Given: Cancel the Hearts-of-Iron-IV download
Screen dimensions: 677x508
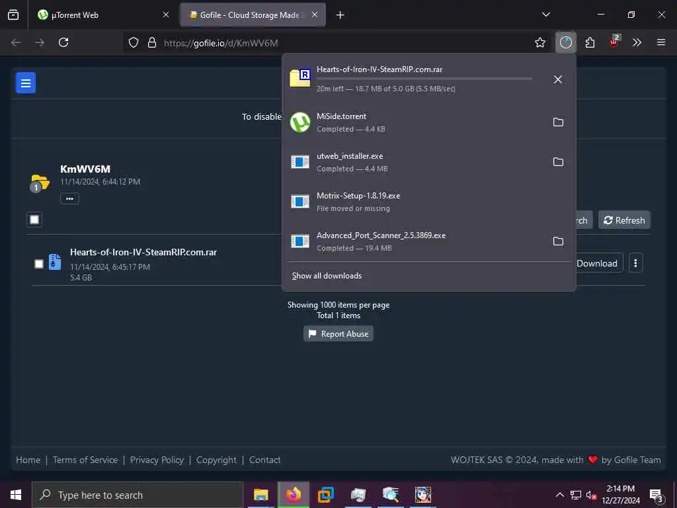Looking at the screenshot, I should click(x=558, y=79).
